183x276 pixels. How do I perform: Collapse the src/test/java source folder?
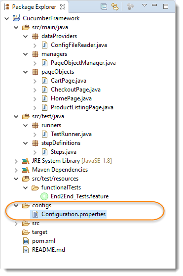[x=16, y=116]
